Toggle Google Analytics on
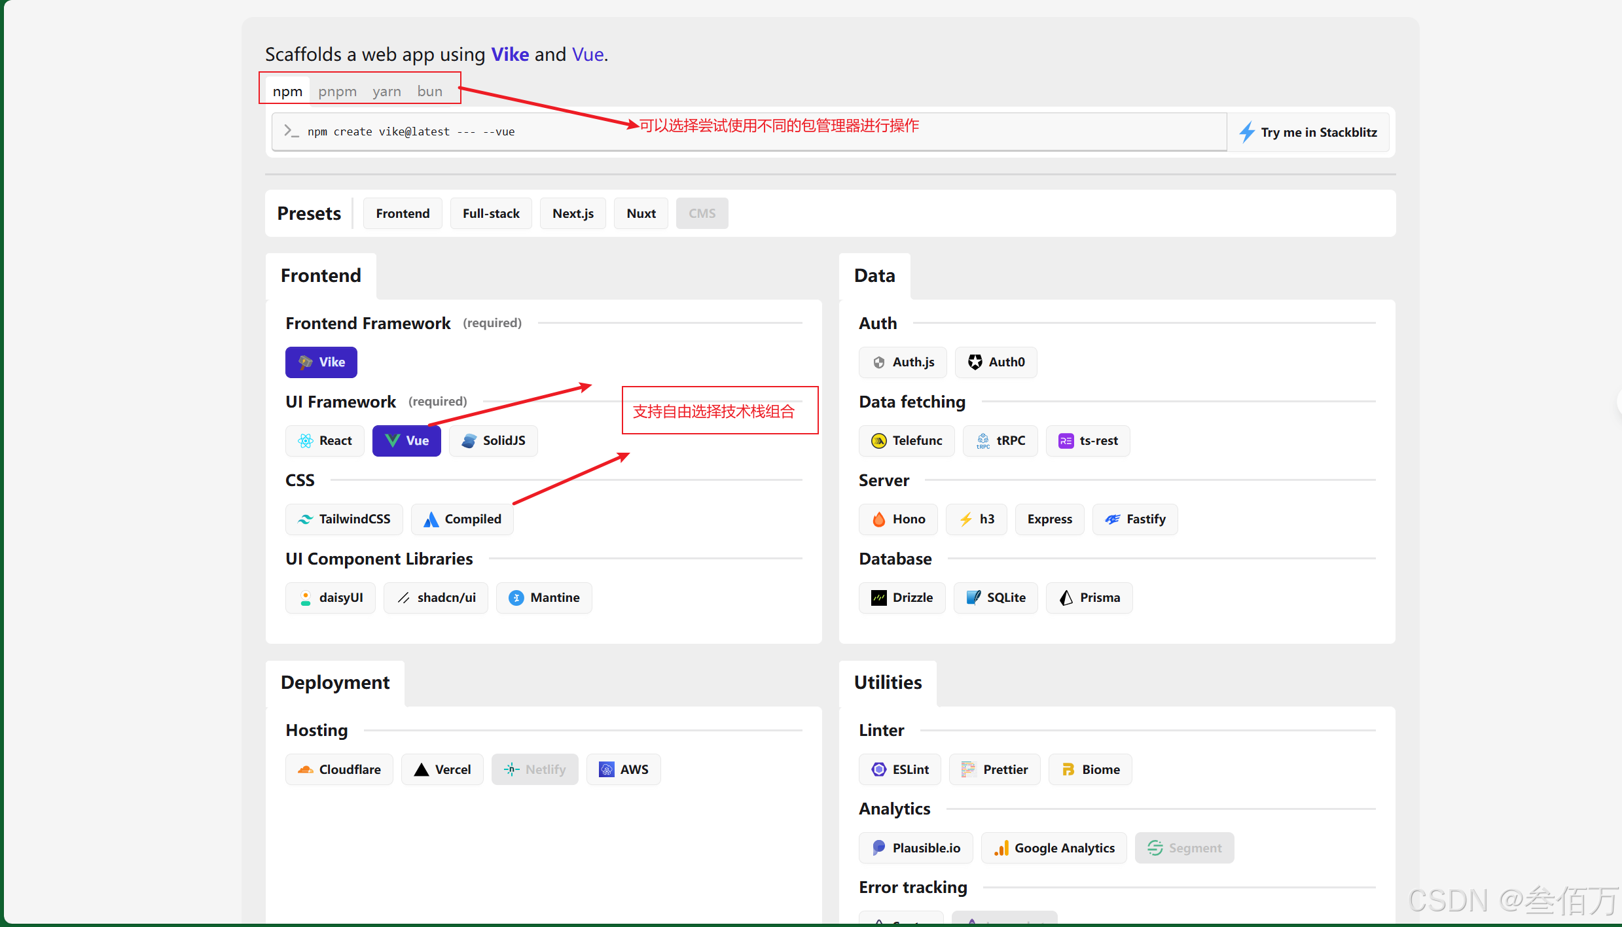 pos(1054,848)
